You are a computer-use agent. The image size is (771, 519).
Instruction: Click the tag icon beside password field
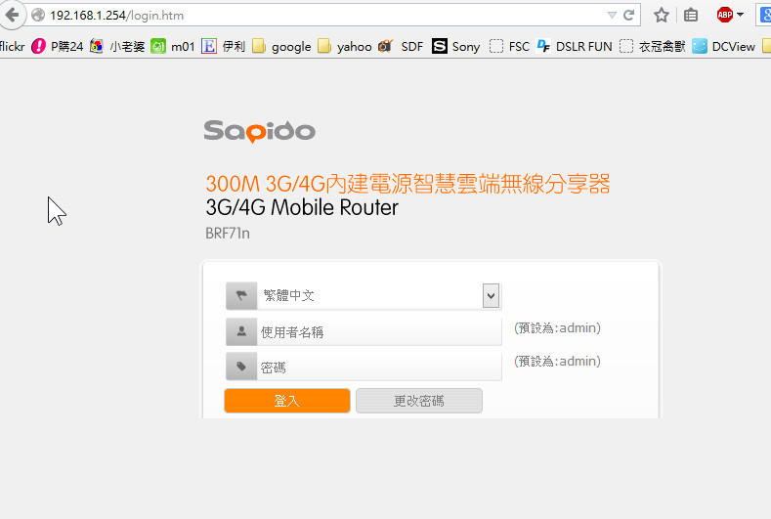[241, 367]
